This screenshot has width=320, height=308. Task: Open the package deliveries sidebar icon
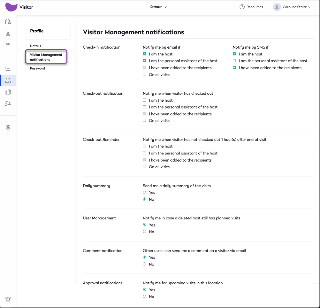[x=8, y=45]
